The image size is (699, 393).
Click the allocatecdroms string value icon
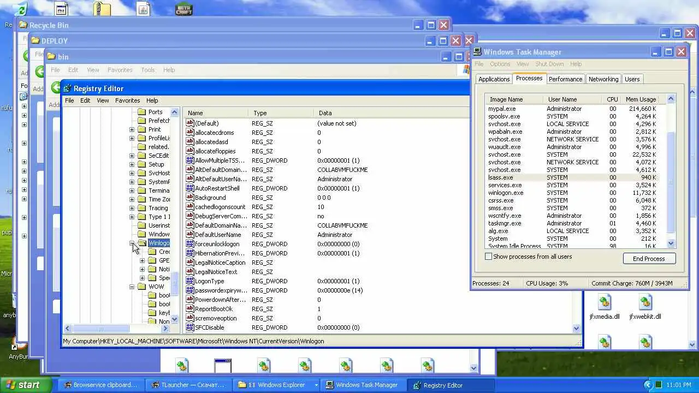click(190, 133)
